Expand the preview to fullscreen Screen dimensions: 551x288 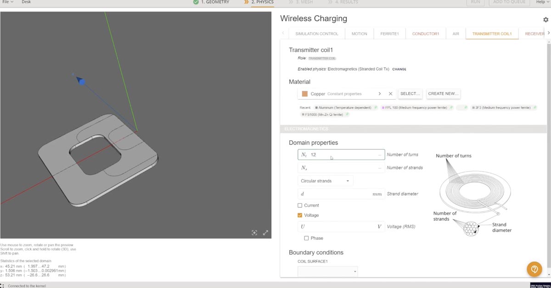pos(265,233)
